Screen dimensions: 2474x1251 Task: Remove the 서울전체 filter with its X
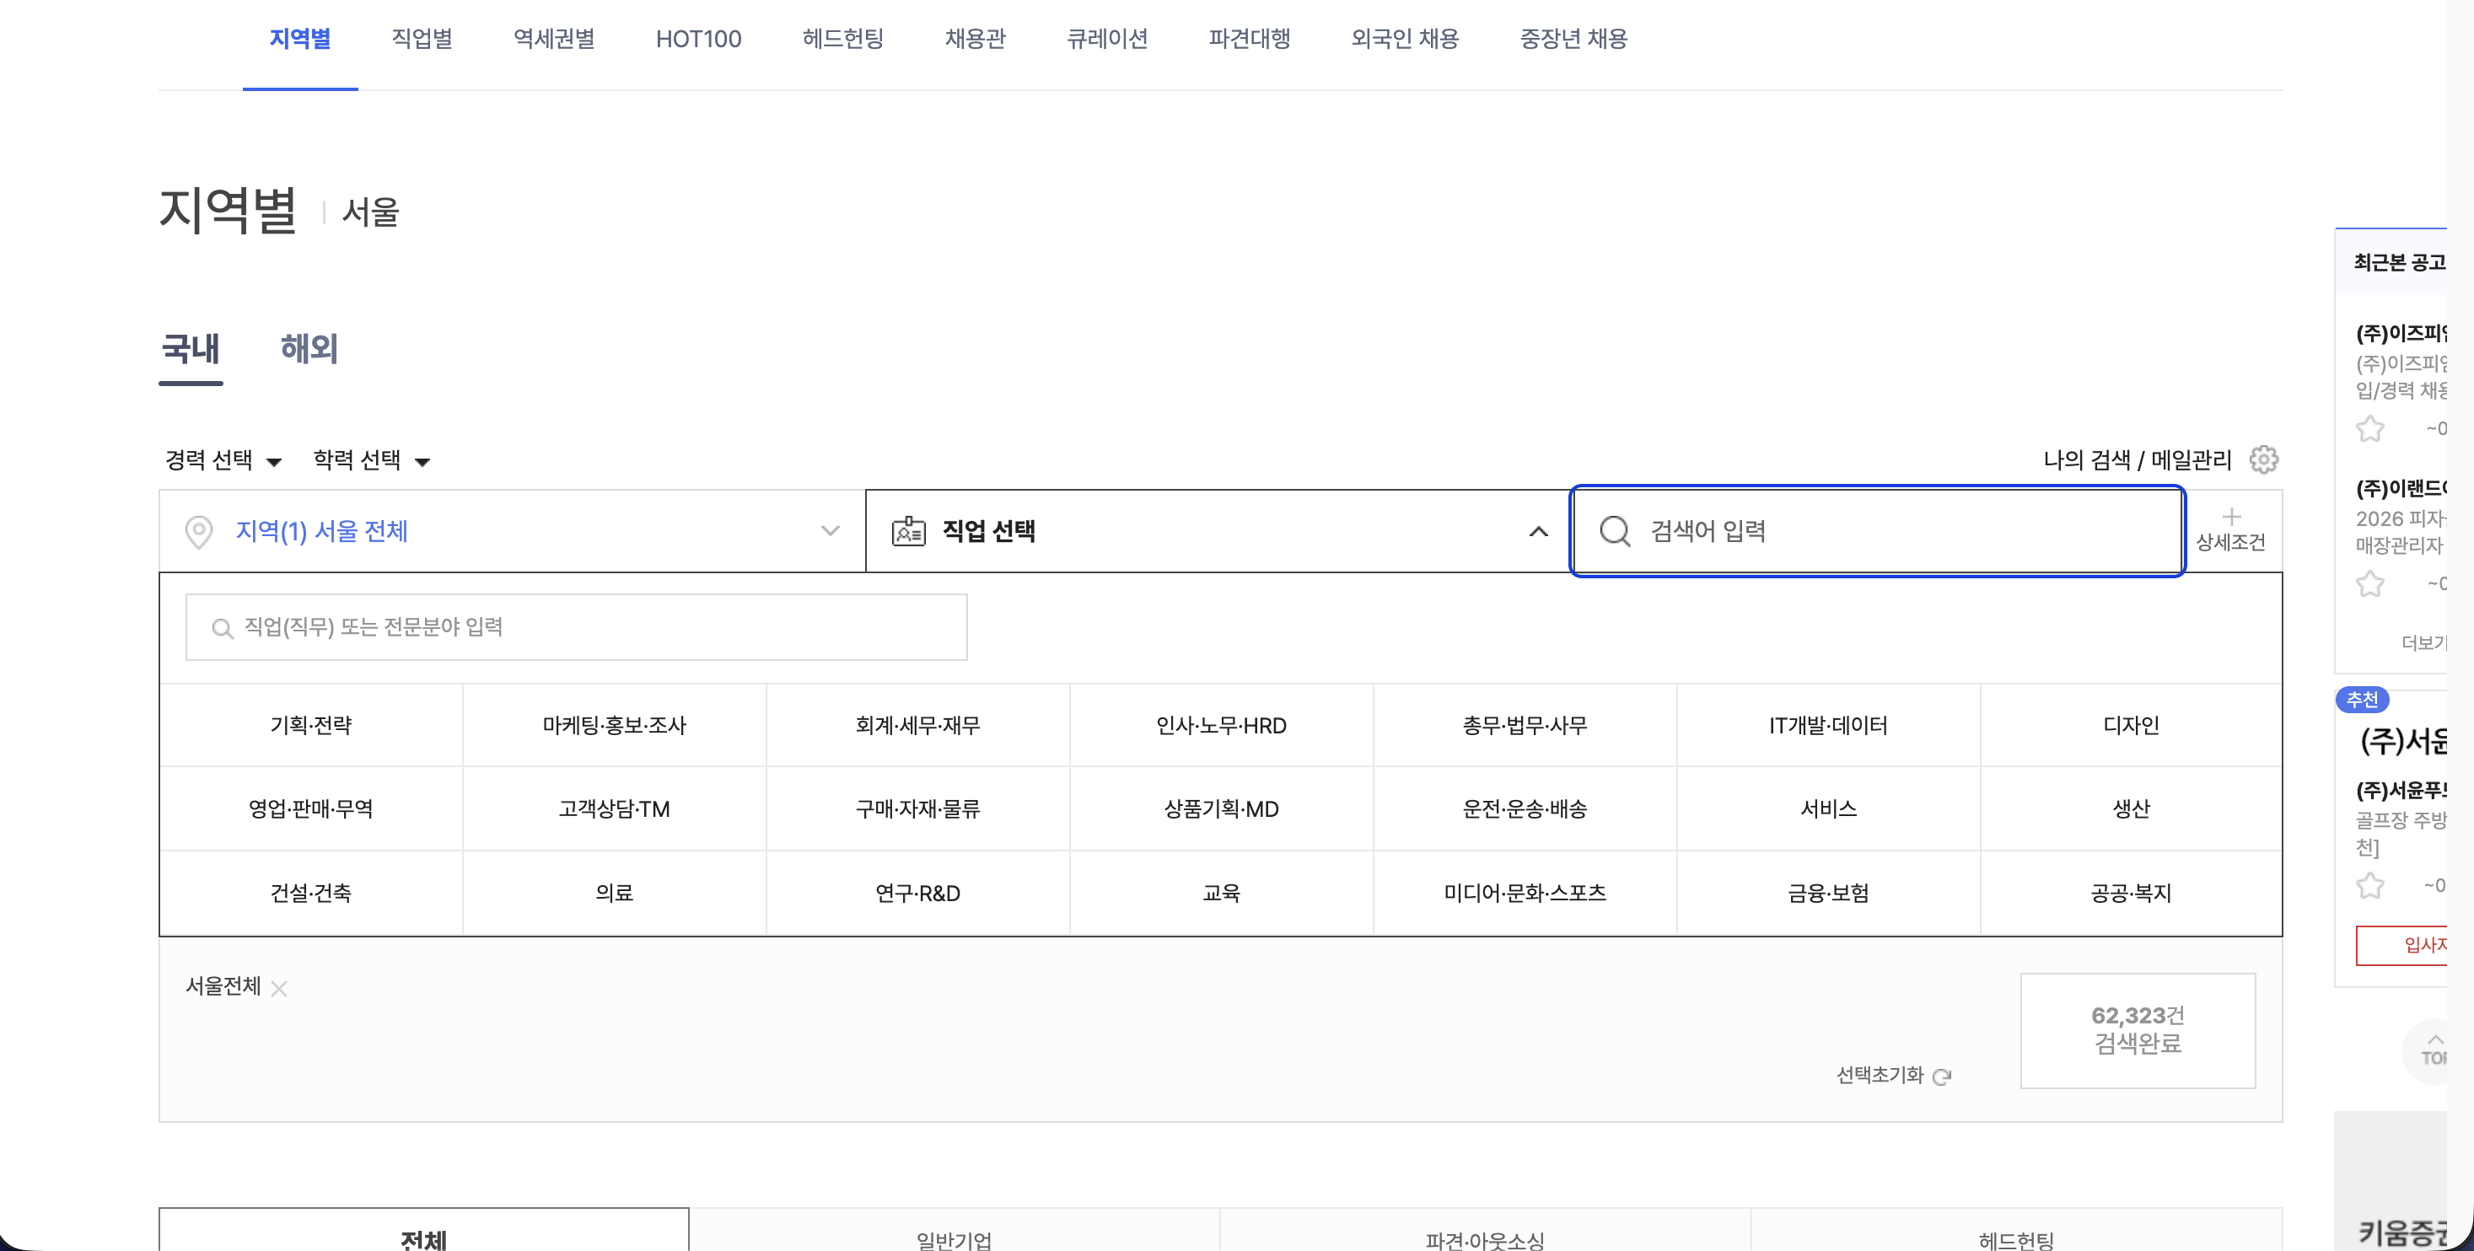[x=279, y=988]
